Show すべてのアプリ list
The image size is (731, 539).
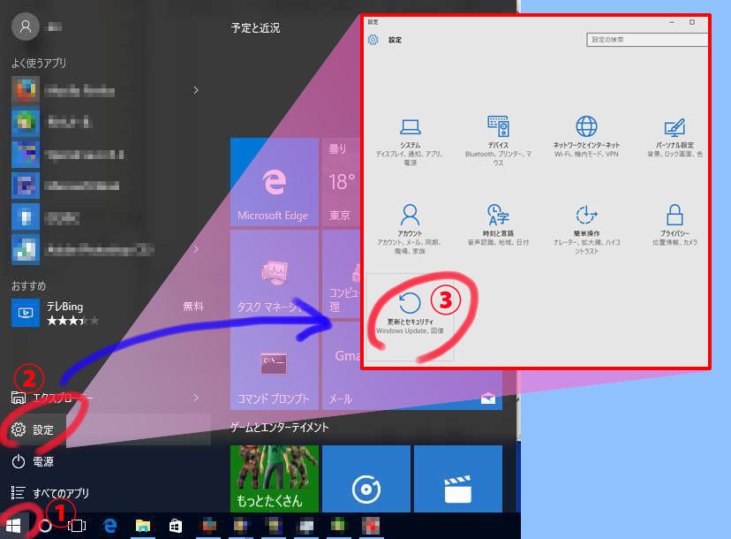point(60,493)
